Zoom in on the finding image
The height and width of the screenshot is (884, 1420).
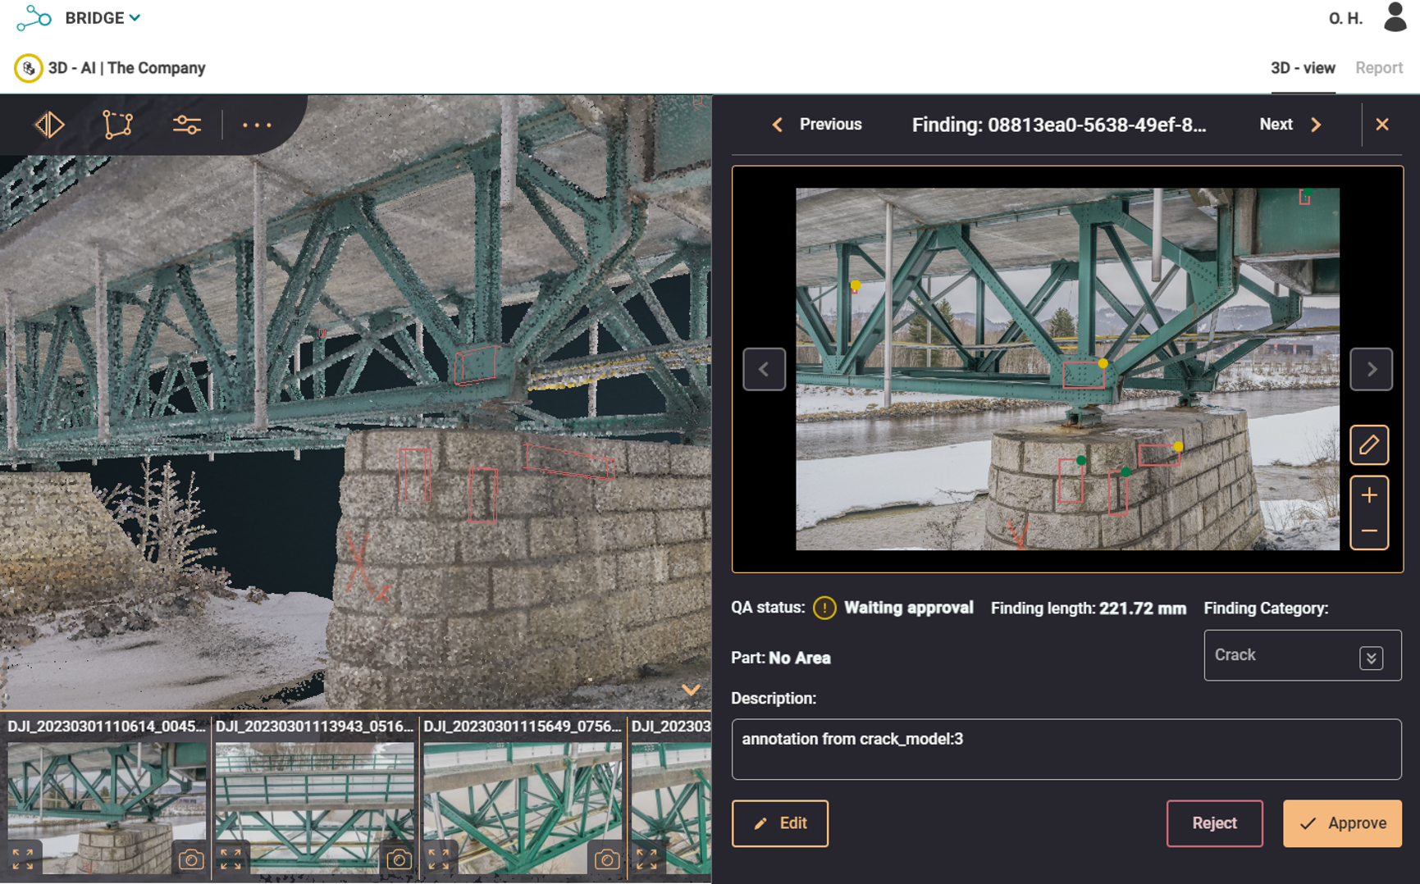click(x=1368, y=494)
